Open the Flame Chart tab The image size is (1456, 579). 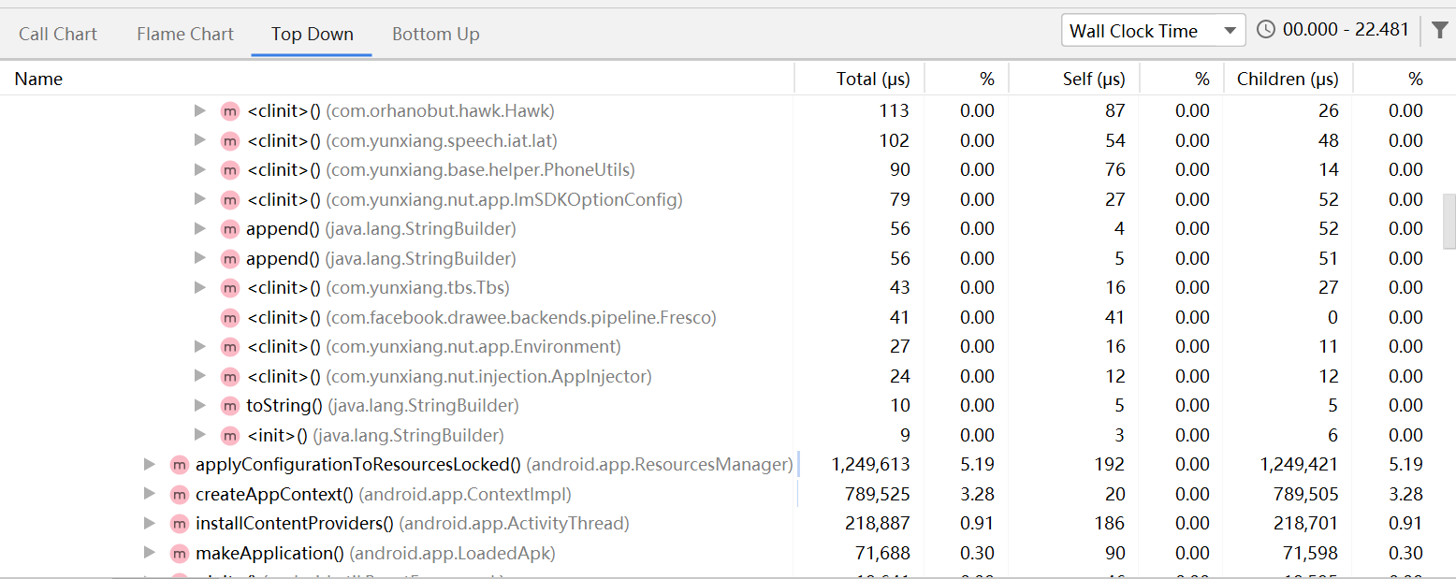[185, 35]
